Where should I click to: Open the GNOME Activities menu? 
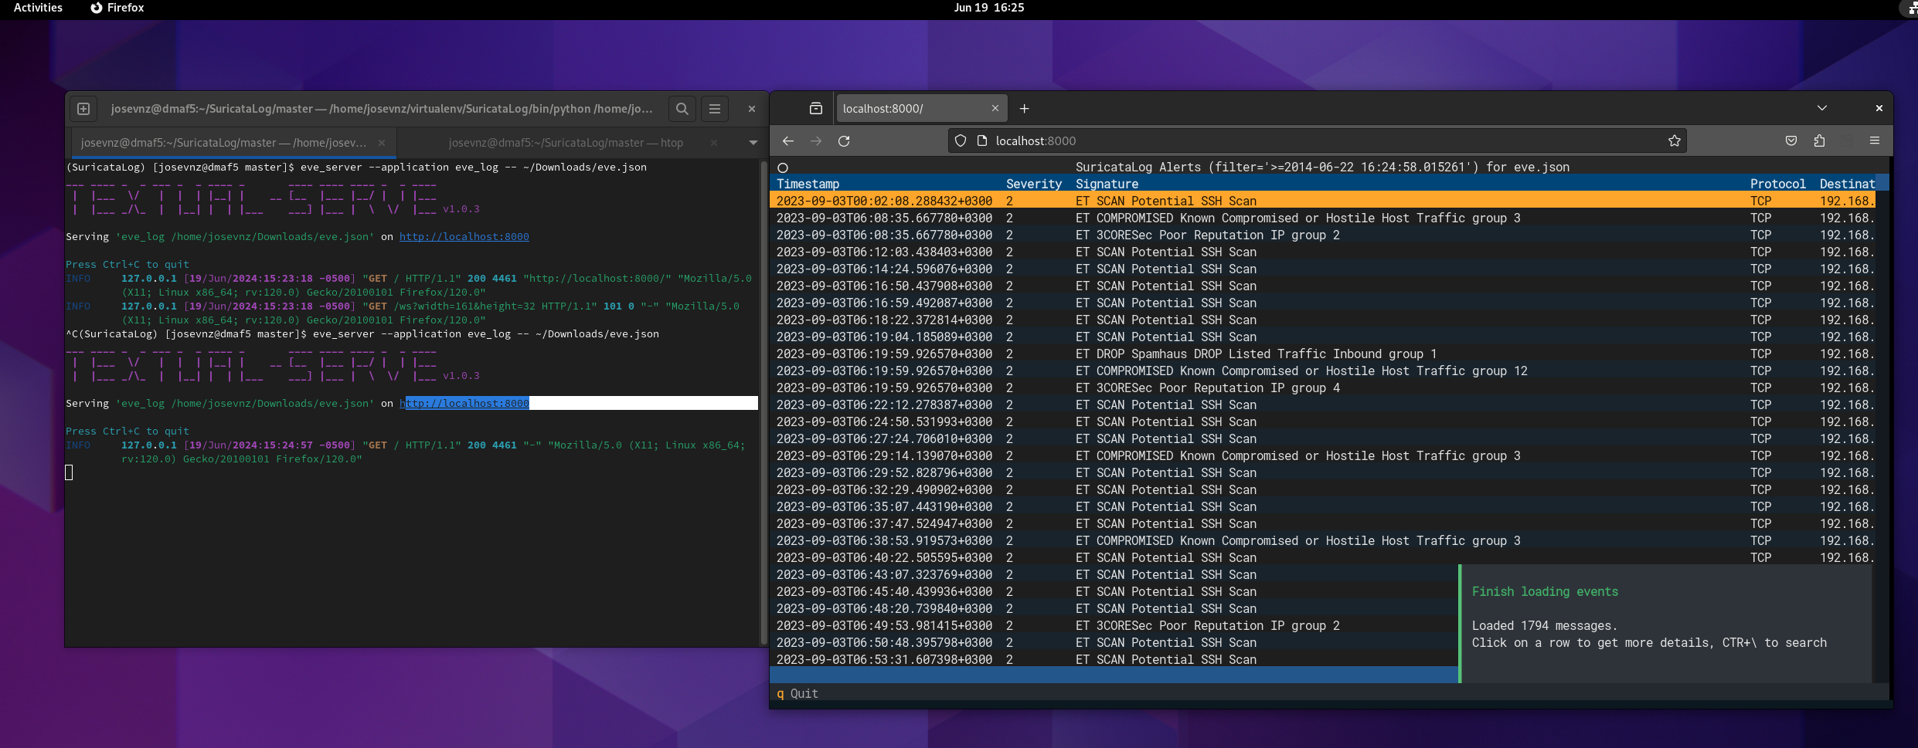click(36, 8)
